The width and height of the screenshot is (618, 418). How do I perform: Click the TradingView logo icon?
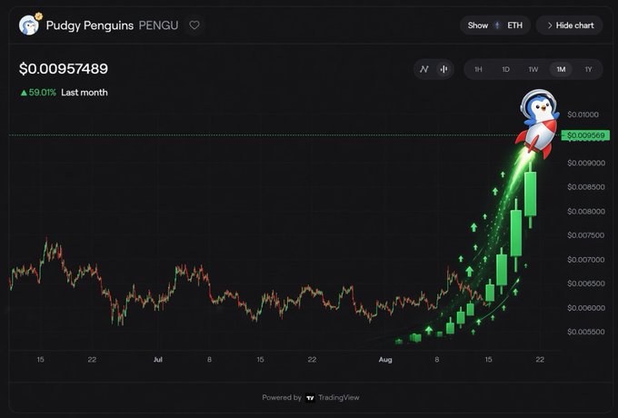click(311, 398)
